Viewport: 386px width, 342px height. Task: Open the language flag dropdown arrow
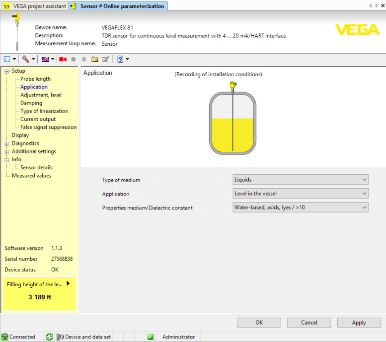click(53, 59)
